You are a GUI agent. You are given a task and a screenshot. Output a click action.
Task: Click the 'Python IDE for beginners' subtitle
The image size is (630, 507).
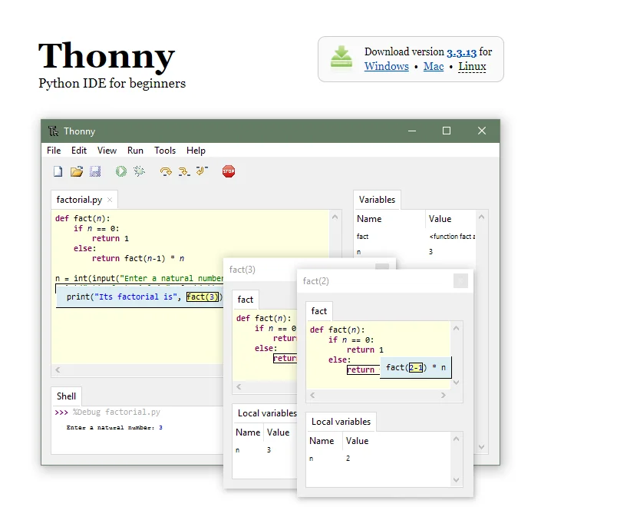112,83
